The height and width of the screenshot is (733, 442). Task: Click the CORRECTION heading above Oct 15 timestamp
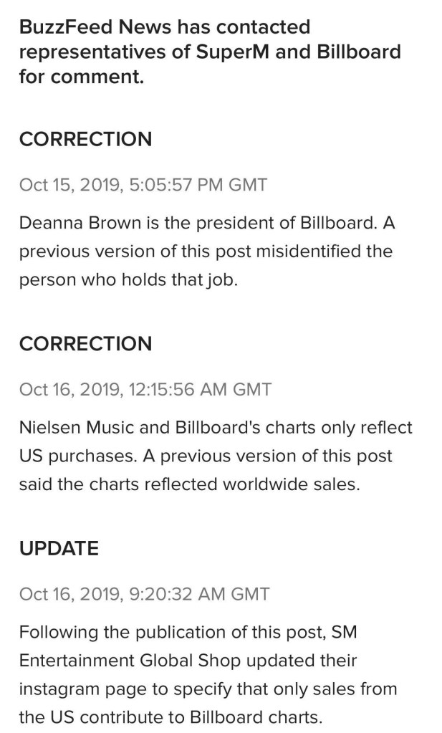click(x=85, y=139)
